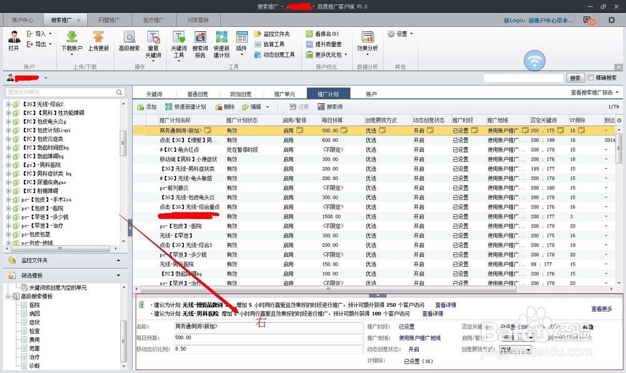The width and height of the screenshot is (626, 373).
Task: Click the 打开 account icon
Action: coord(14,37)
